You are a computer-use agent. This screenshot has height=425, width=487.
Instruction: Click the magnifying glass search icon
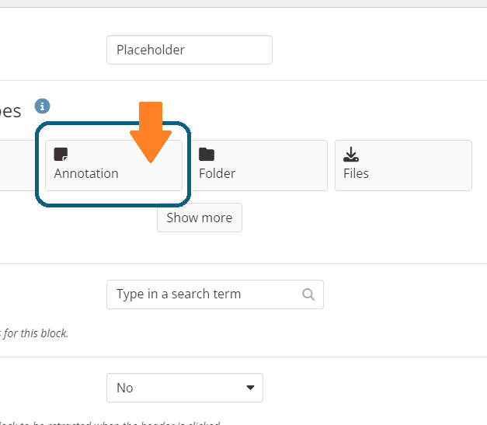coord(308,294)
